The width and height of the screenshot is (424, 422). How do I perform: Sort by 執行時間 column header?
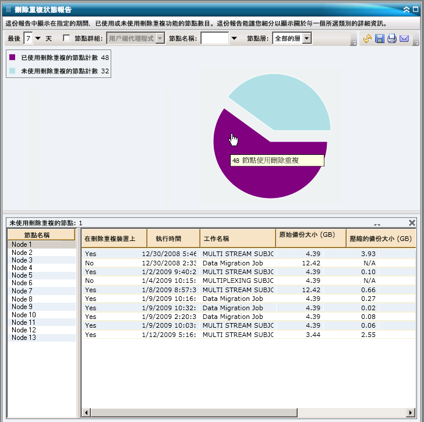pos(174,239)
